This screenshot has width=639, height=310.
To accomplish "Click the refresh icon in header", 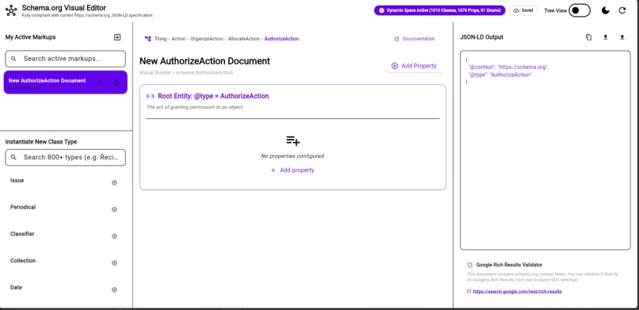I will coord(622,10).
